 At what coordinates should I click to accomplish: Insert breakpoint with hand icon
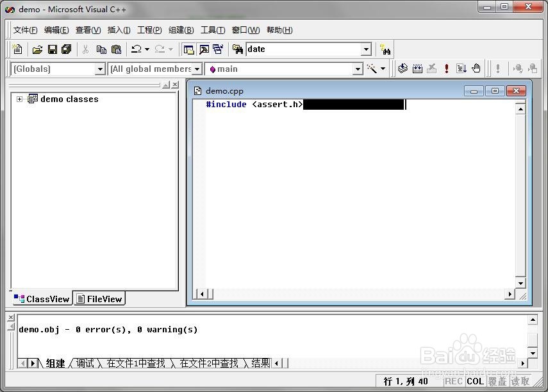coord(476,68)
